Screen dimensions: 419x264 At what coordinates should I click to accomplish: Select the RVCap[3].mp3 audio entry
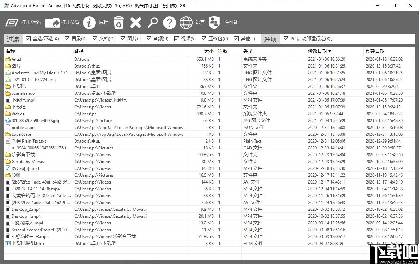pyautogui.click(x=25, y=168)
